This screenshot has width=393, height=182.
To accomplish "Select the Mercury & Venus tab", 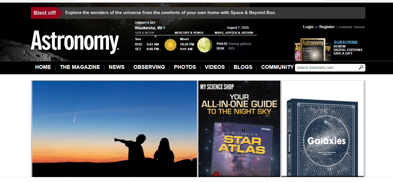I will click(189, 33).
